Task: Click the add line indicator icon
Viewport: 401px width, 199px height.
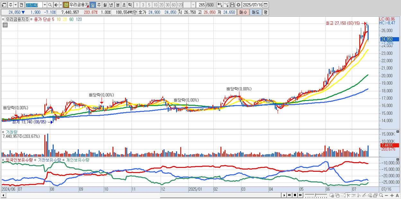Action: point(226,5)
